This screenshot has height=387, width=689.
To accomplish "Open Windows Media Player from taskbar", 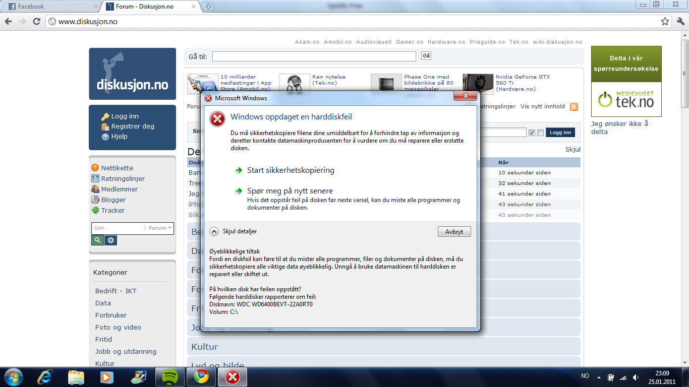I will click(106, 377).
